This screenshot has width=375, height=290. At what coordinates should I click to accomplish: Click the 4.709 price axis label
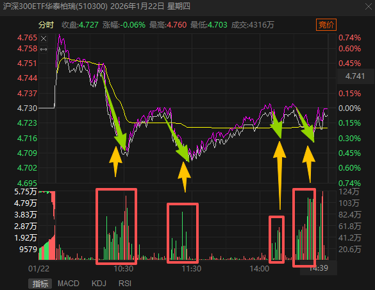(28, 153)
